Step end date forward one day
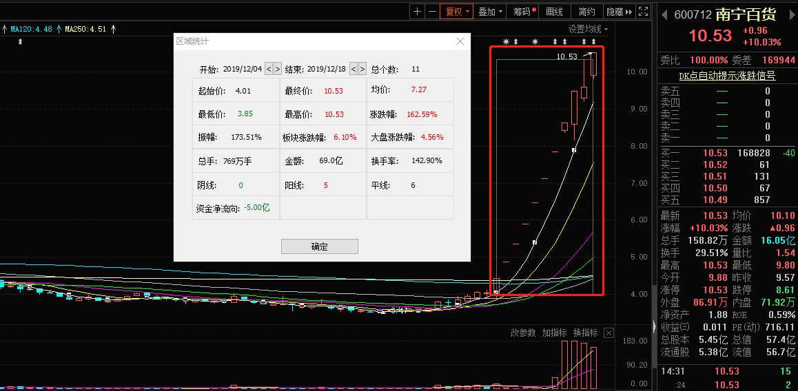This screenshot has height=391, width=798. coord(362,69)
